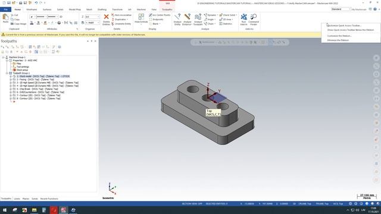Switch to Solids tab at panel bottom

35,199
